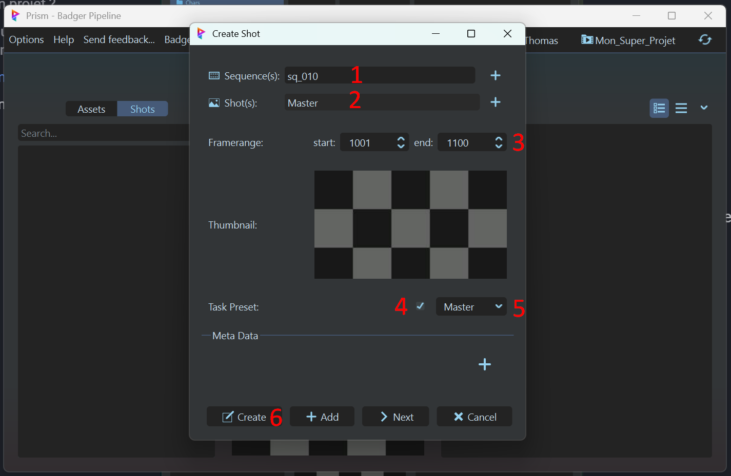This screenshot has width=731, height=476.
Task: Click the refresh icon in top bar
Action: pos(705,40)
